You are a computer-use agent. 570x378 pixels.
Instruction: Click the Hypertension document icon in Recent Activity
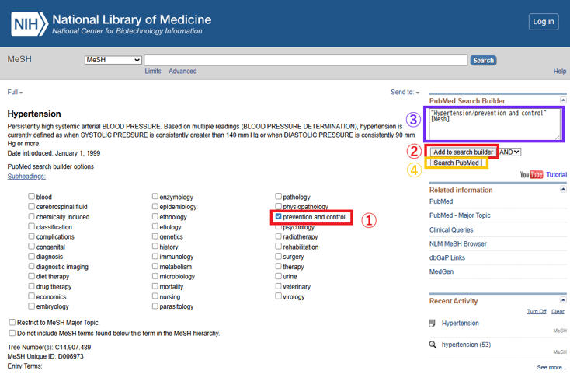[433, 324]
